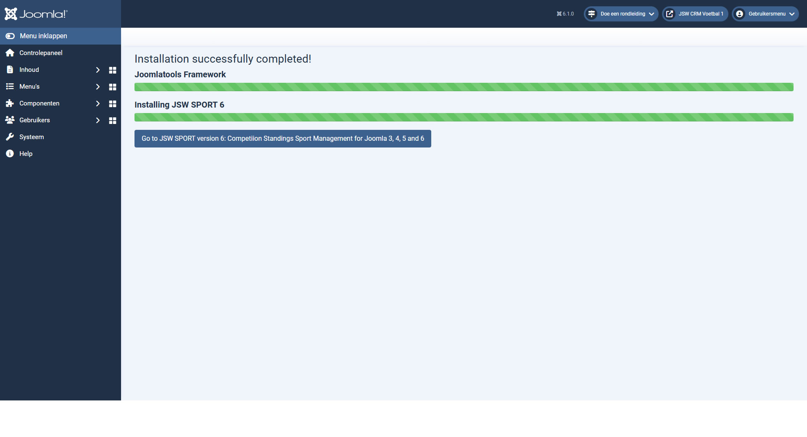Click the Inhoud document icon

[10, 70]
